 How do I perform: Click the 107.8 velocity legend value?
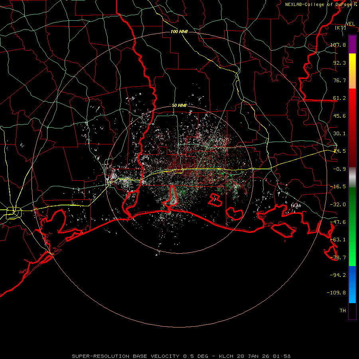coord(338,45)
